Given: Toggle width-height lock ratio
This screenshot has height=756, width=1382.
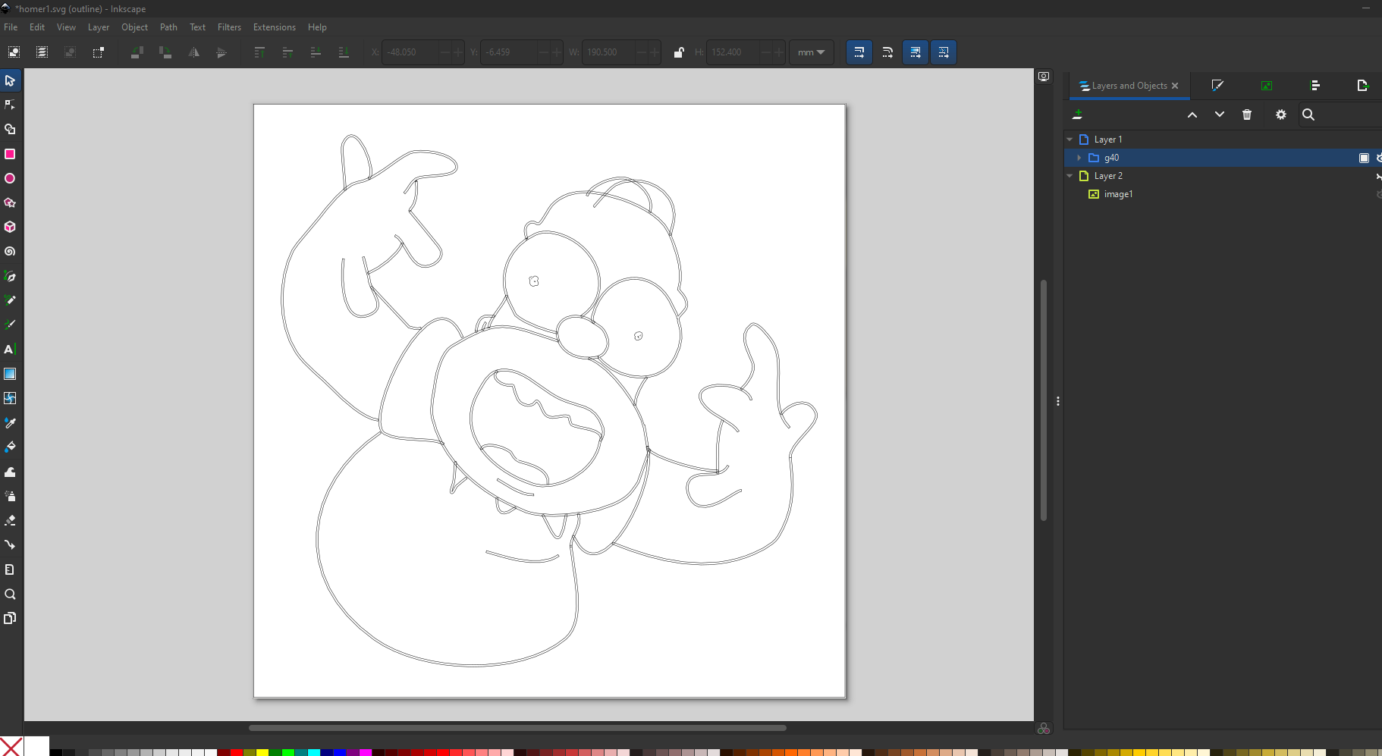Looking at the screenshot, I should [679, 52].
